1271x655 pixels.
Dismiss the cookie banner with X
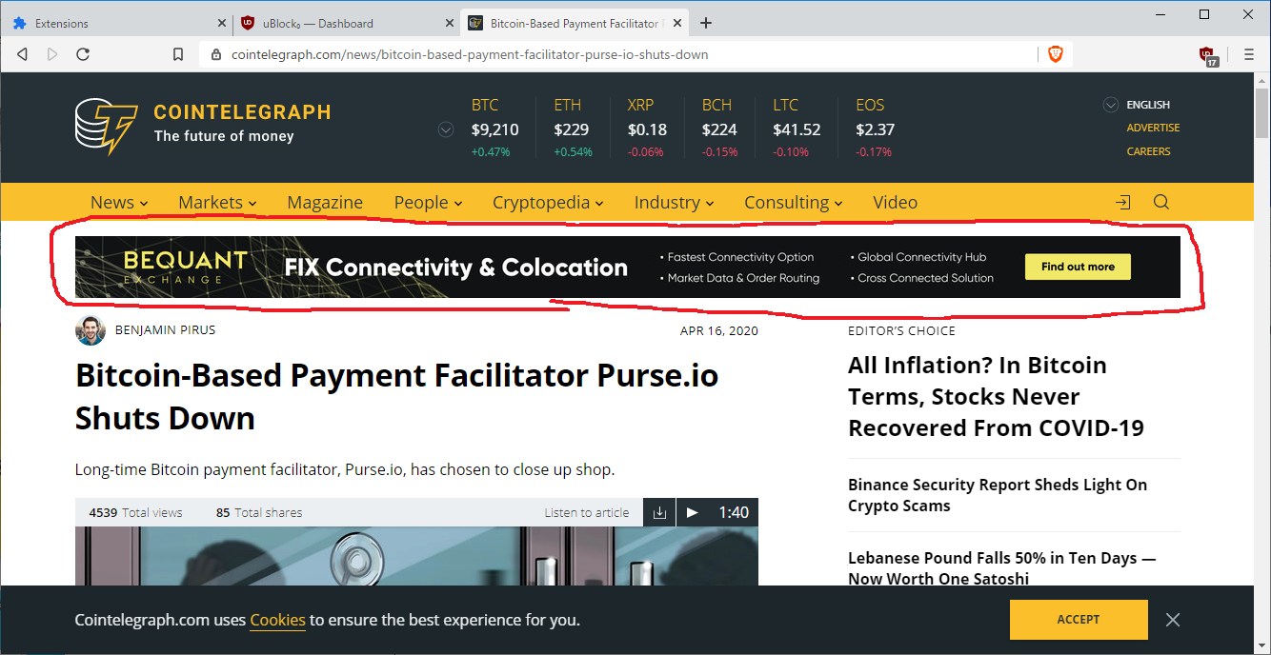[1173, 620]
